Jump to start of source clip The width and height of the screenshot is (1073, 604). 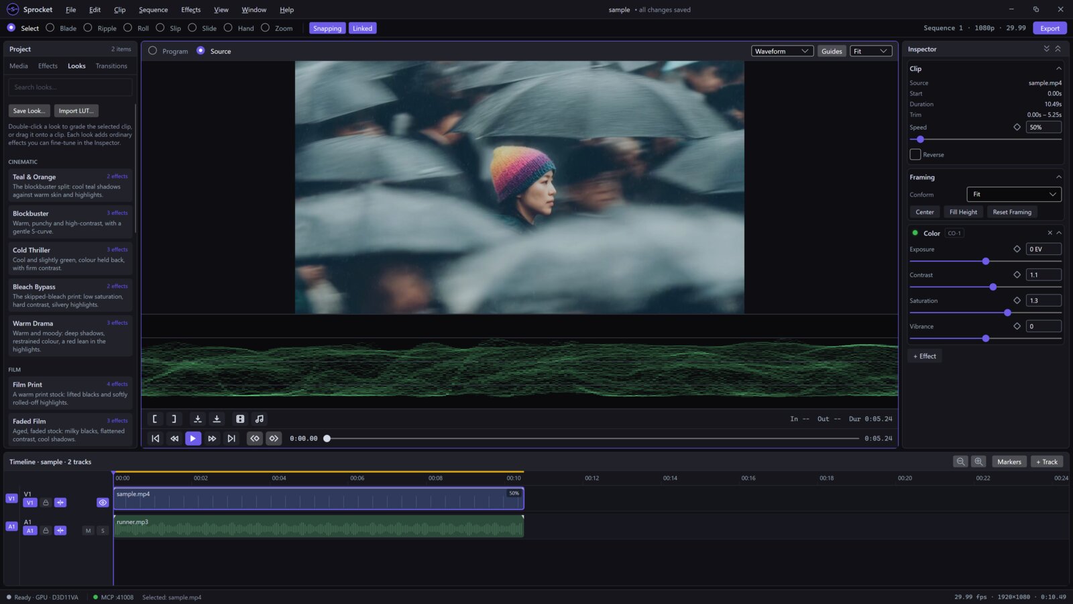coord(156,438)
